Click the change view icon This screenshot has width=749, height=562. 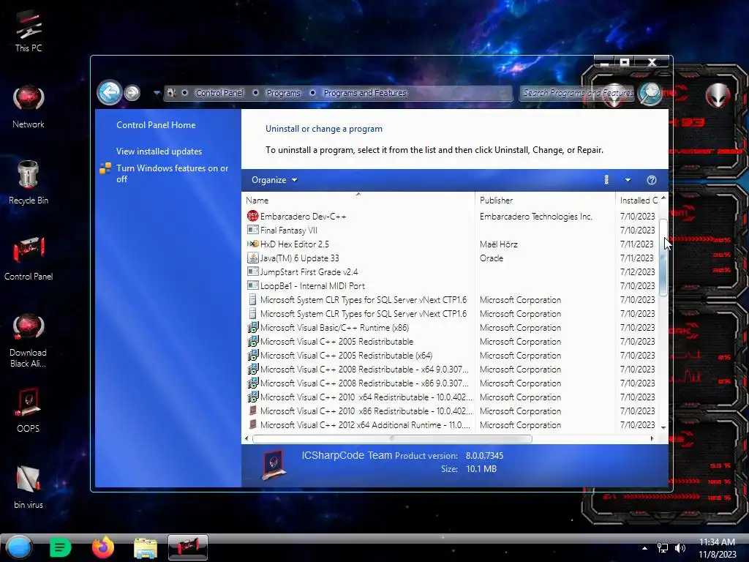tap(606, 180)
